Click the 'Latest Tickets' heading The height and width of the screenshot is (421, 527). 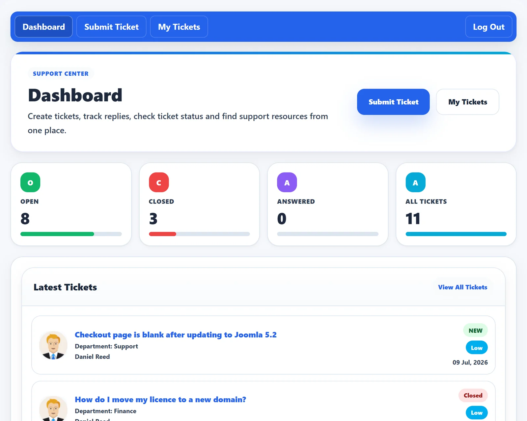click(x=65, y=287)
